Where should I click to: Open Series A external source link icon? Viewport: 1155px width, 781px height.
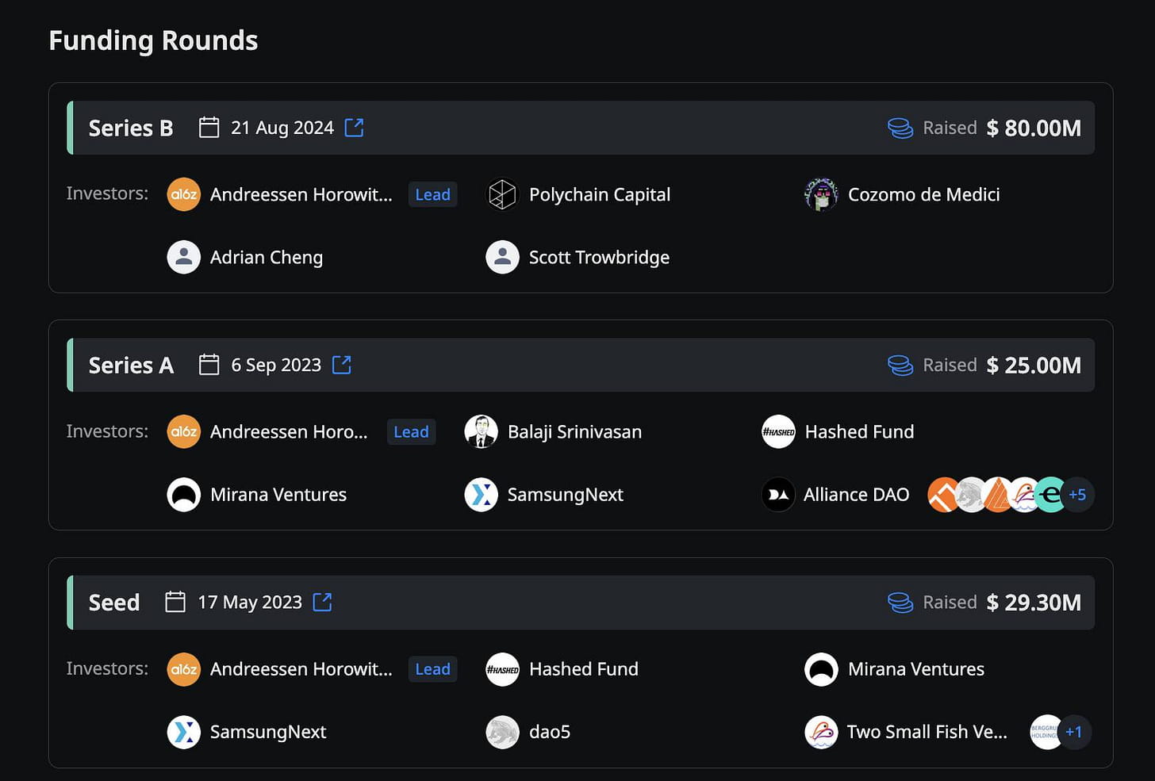tap(341, 365)
